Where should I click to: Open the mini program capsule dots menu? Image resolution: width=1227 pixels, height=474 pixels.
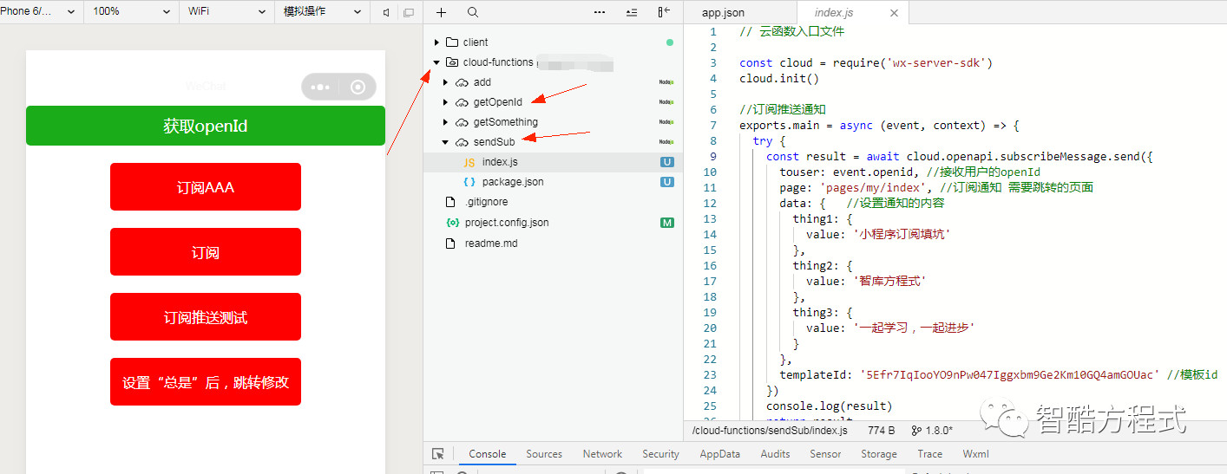tap(320, 87)
